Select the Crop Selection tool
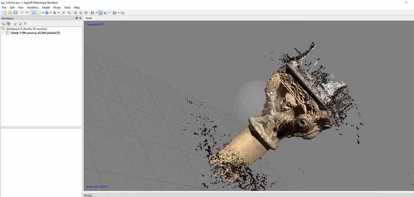This screenshot has width=414, height=197. point(69,13)
